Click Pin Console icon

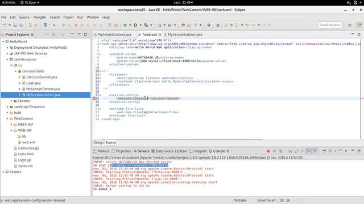(324, 151)
